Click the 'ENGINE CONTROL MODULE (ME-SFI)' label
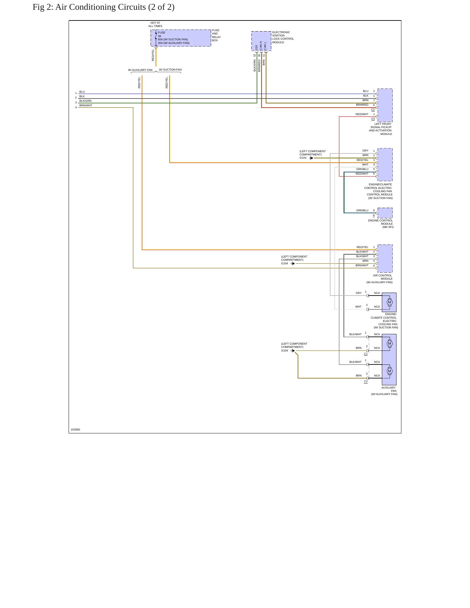Viewport: 470px width, 608px height. (381, 224)
